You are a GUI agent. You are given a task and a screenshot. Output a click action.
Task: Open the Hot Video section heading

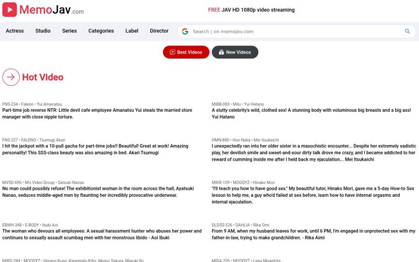42,77
